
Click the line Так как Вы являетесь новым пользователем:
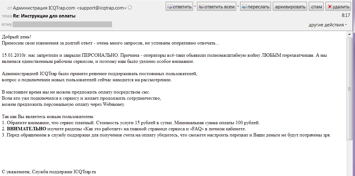pos(48,117)
